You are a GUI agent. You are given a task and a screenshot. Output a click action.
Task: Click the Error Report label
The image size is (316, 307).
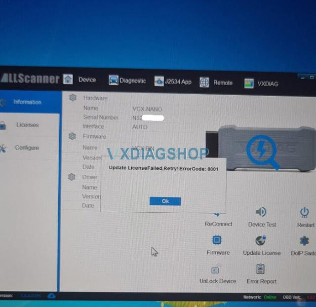click(x=261, y=281)
